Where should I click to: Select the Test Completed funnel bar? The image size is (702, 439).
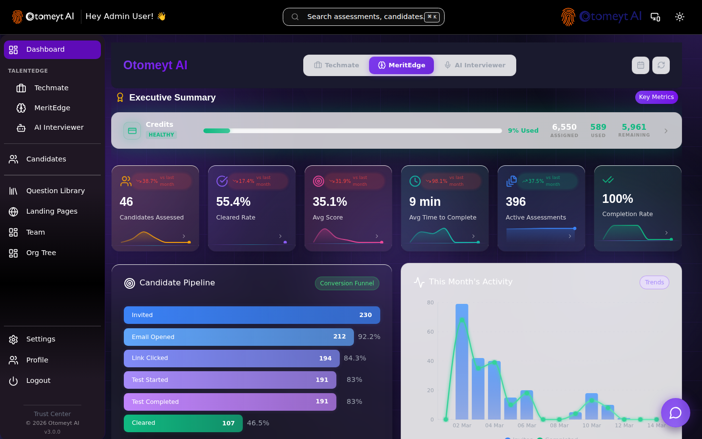coord(230,402)
